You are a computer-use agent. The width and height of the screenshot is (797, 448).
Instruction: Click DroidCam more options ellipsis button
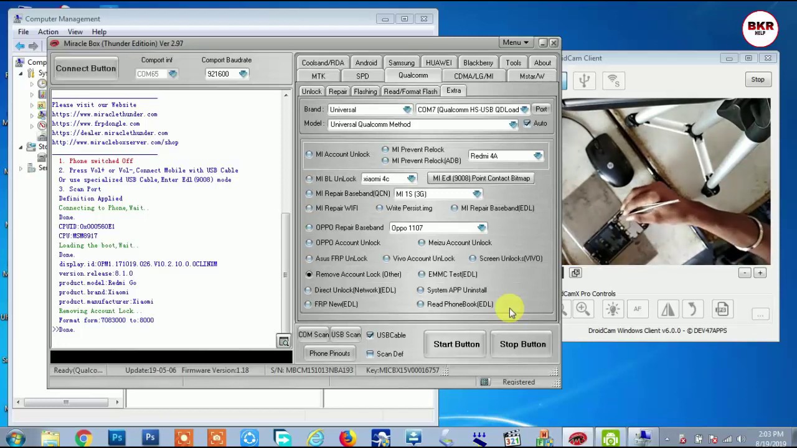(760, 314)
